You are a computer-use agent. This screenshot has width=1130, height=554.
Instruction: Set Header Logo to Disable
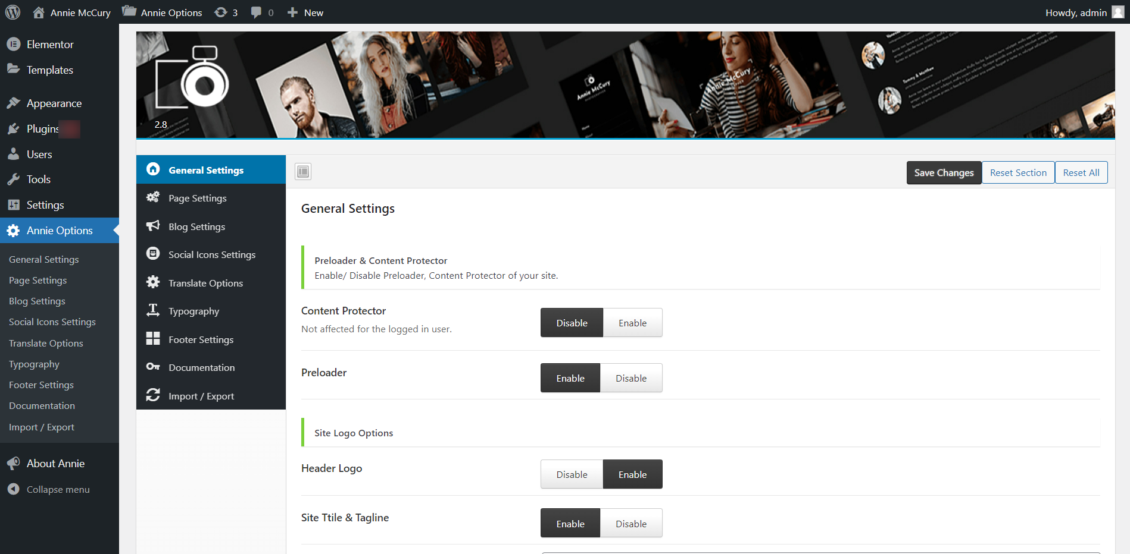pyautogui.click(x=572, y=474)
